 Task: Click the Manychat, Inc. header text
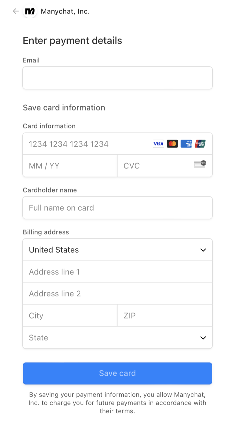tap(65, 11)
